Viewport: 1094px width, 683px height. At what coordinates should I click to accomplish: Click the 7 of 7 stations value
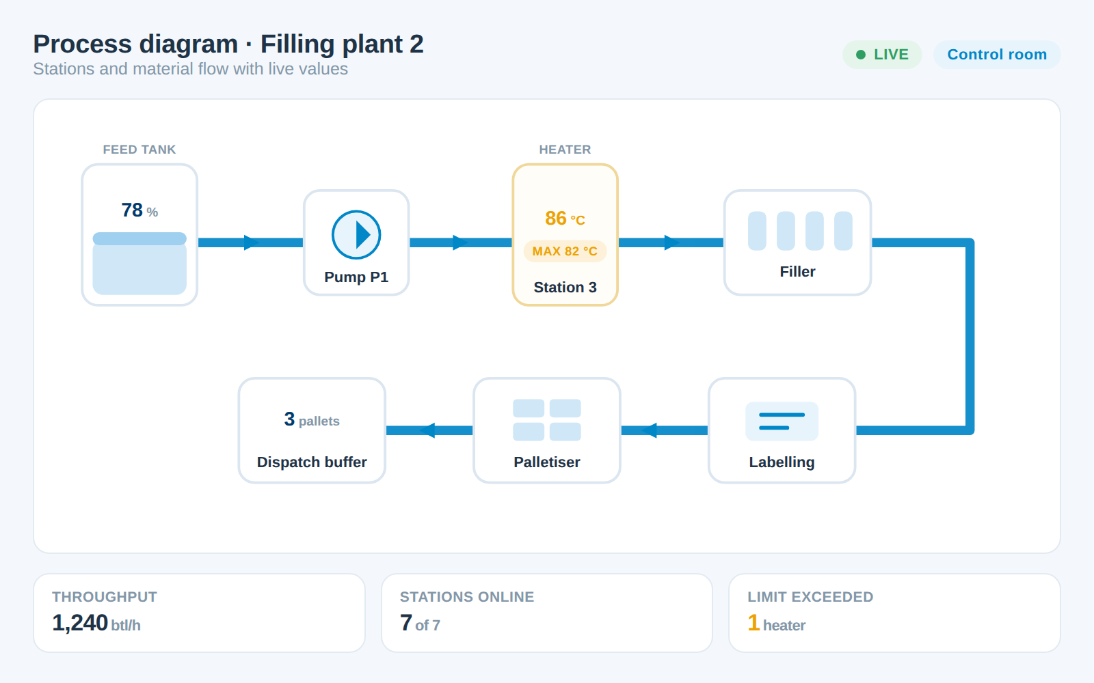tap(420, 624)
